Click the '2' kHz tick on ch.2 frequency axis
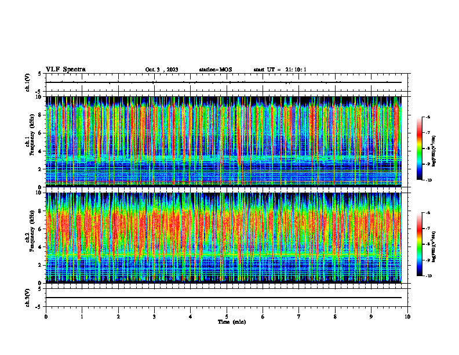Screen dimensions: 459x355 (x=41, y=265)
